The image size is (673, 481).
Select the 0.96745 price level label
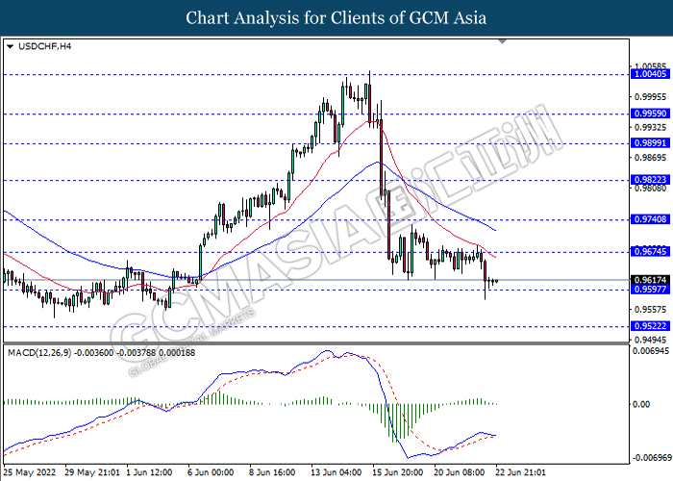click(x=650, y=252)
